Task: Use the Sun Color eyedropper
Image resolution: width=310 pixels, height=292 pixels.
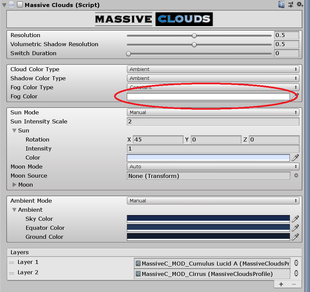Action: coord(295,158)
